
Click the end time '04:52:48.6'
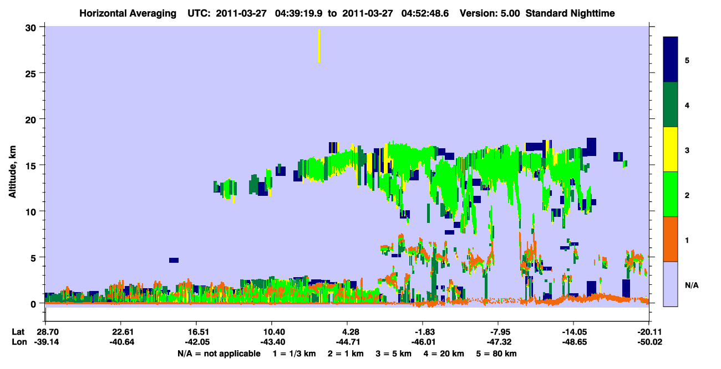tap(426, 13)
